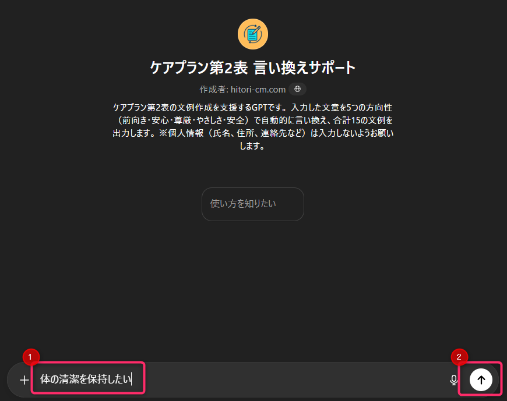
Task: Click the ケアプラン第2表 言い換えサポート title
Action: coord(253,68)
